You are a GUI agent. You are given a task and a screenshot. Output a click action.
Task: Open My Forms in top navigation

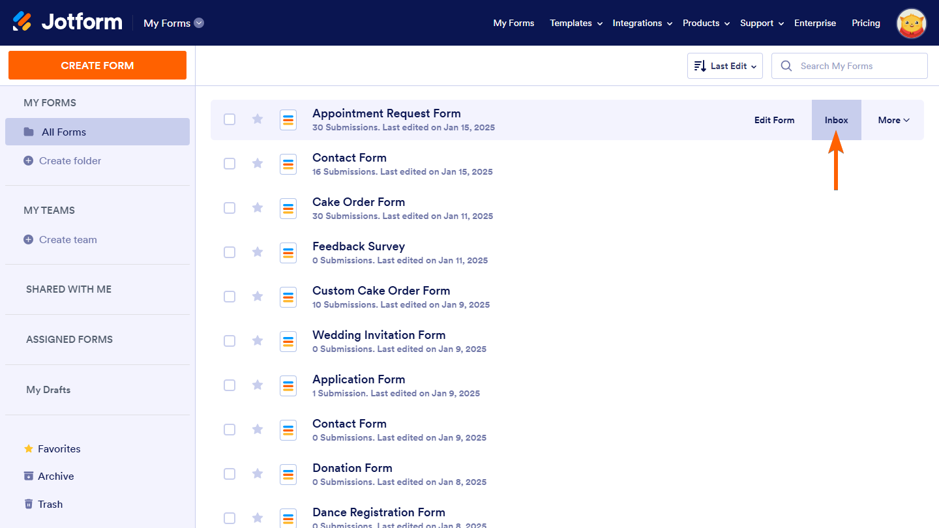click(514, 23)
